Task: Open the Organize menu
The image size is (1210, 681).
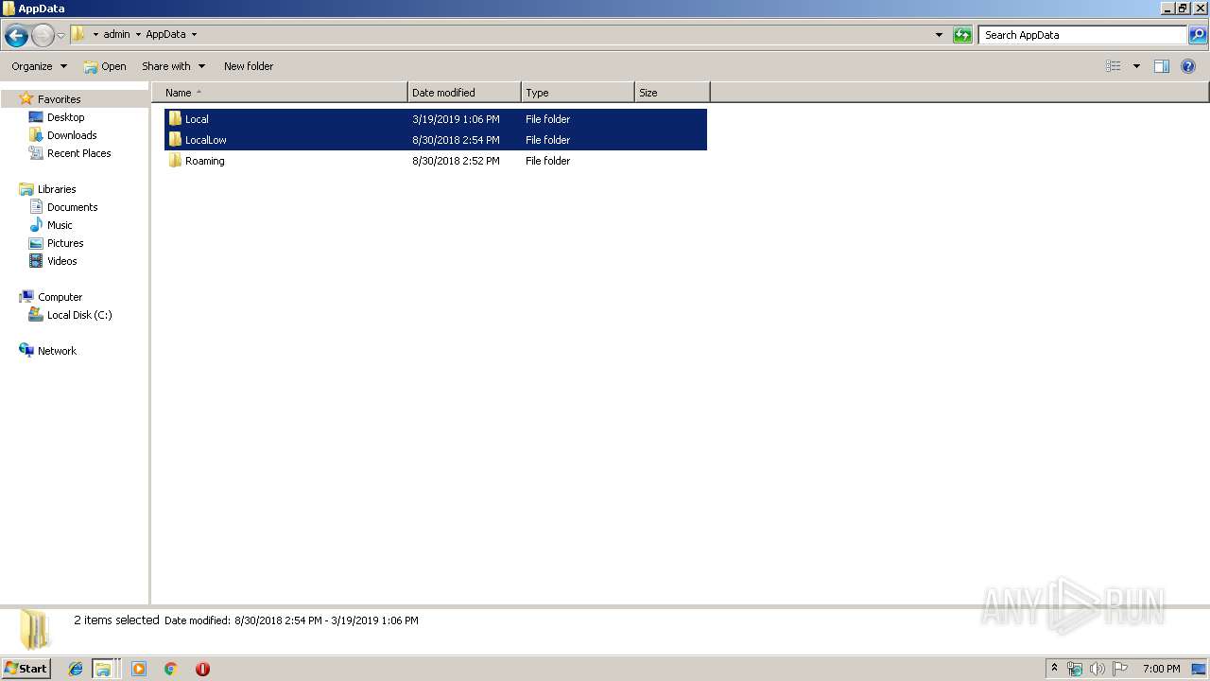Action: click(39, 66)
